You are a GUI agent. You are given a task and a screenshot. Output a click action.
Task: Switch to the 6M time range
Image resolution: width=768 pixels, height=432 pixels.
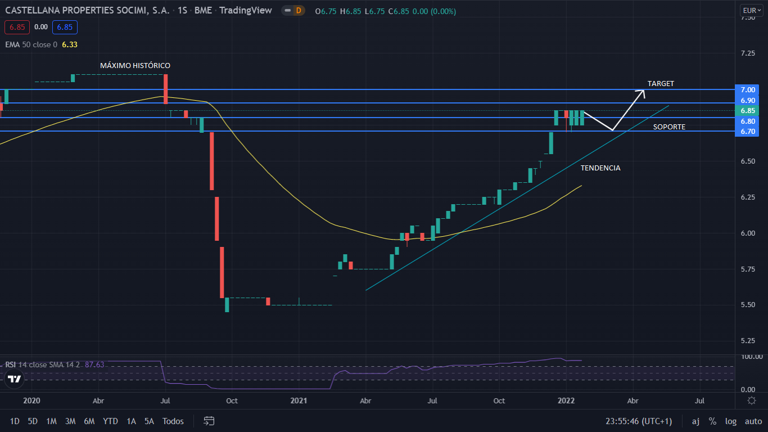[89, 421]
